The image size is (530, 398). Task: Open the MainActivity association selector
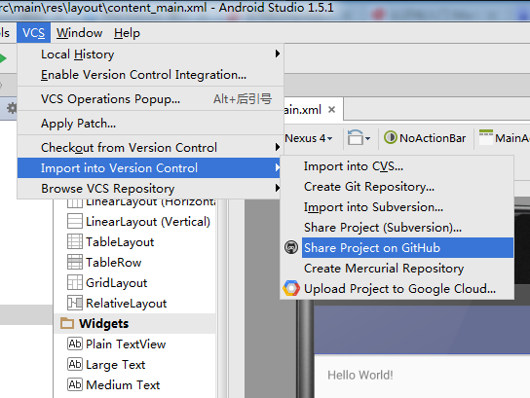click(504, 138)
